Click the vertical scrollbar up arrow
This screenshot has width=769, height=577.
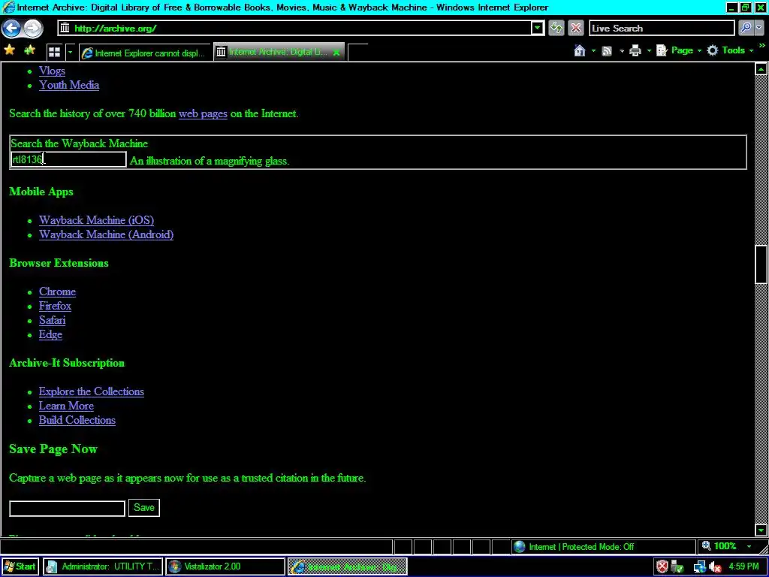[x=761, y=69]
